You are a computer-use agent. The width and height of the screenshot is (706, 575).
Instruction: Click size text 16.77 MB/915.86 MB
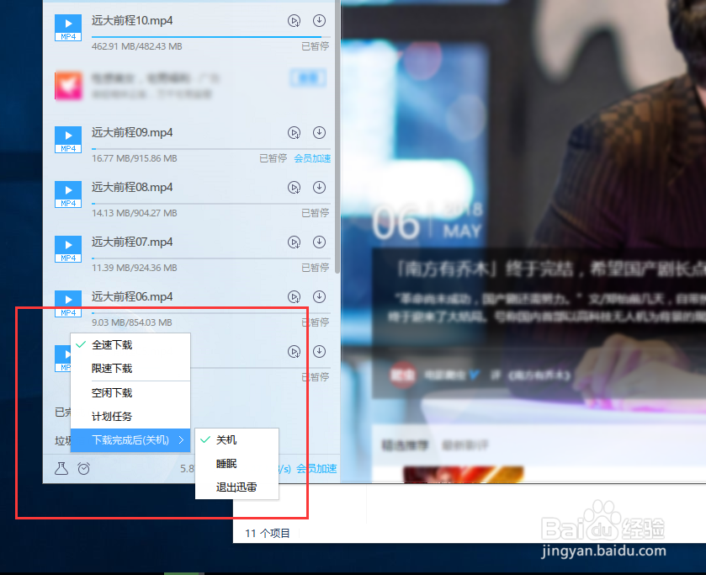pyautogui.click(x=134, y=158)
